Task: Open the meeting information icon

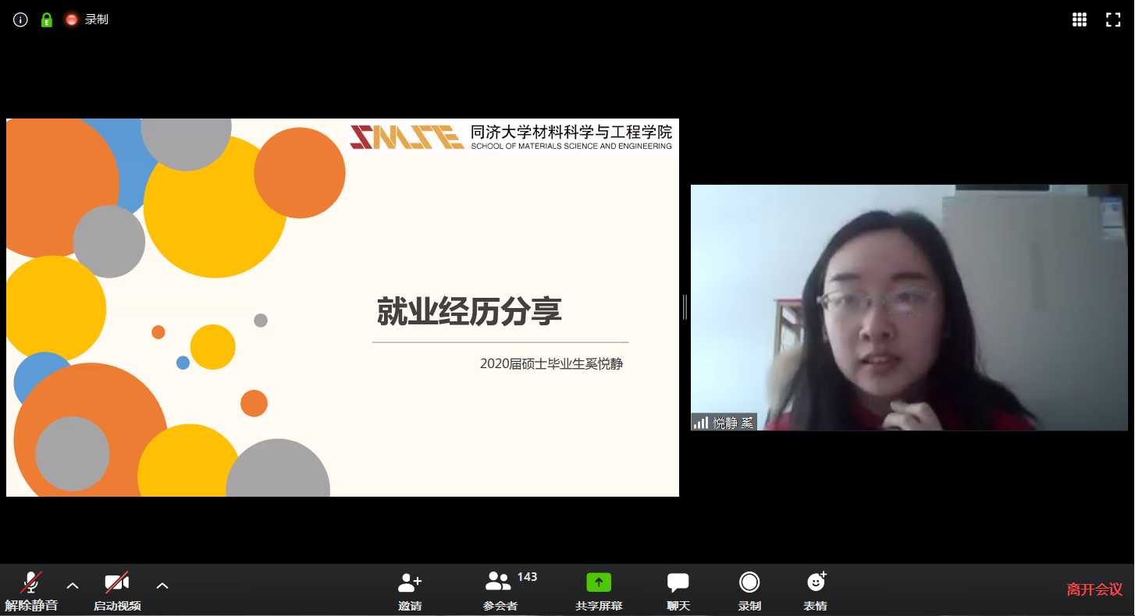Action: click(x=21, y=19)
